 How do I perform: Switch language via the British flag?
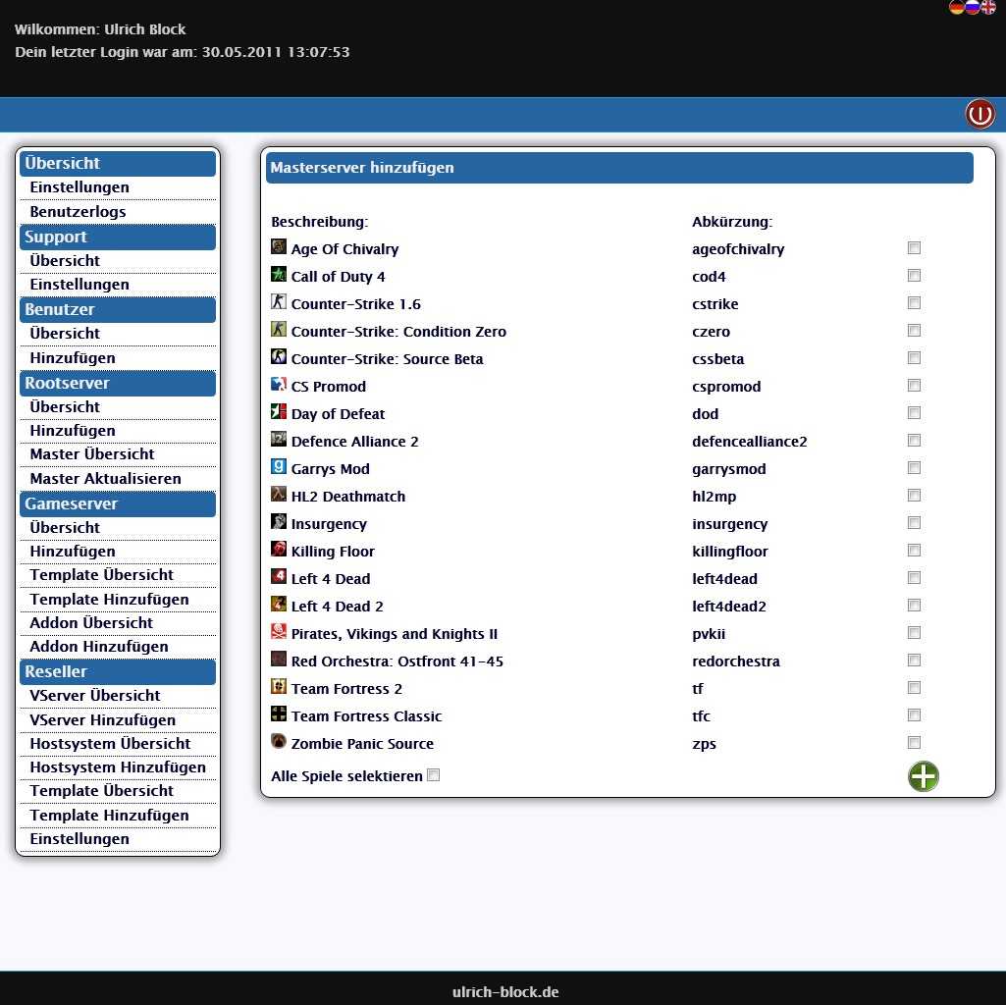tap(988, 7)
